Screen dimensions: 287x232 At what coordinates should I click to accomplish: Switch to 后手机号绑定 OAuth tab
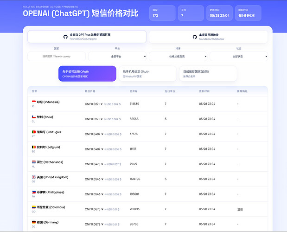pos(148,74)
